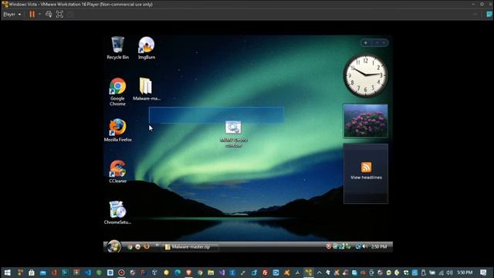Click the sidebar analog clock gadget
The width and height of the screenshot is (494, 278).
pos(365,76)
